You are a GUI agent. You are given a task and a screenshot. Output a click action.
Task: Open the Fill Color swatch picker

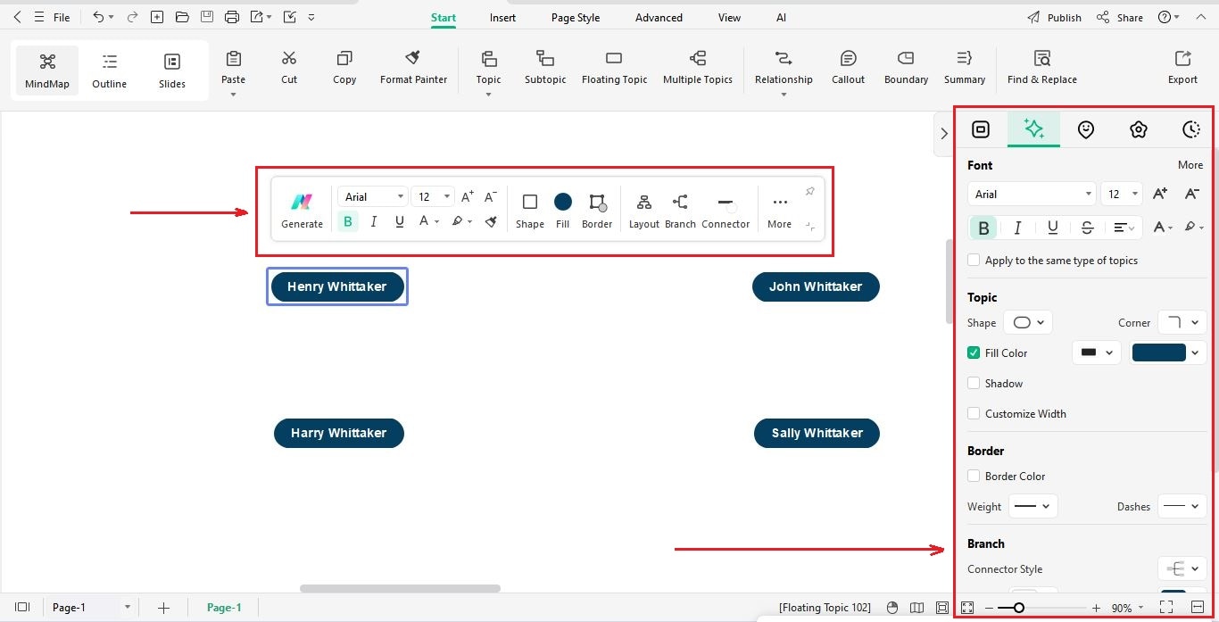click(1166, 352)
